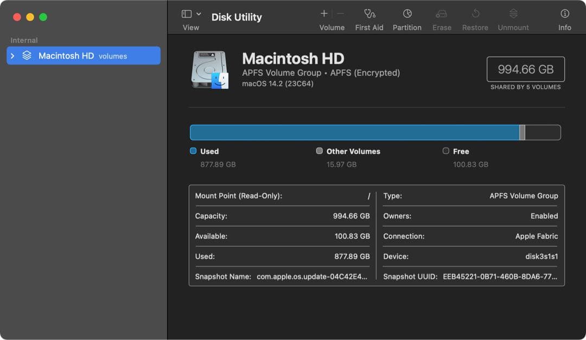The height and width of the screenshot is (340, 586).
Task: Click the 994.66 GB capacity button
Action: (x=525, y=69)
